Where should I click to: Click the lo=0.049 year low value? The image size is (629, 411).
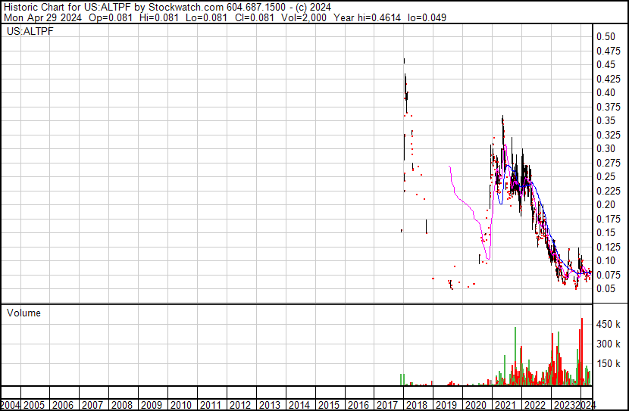tap(427, 17)
